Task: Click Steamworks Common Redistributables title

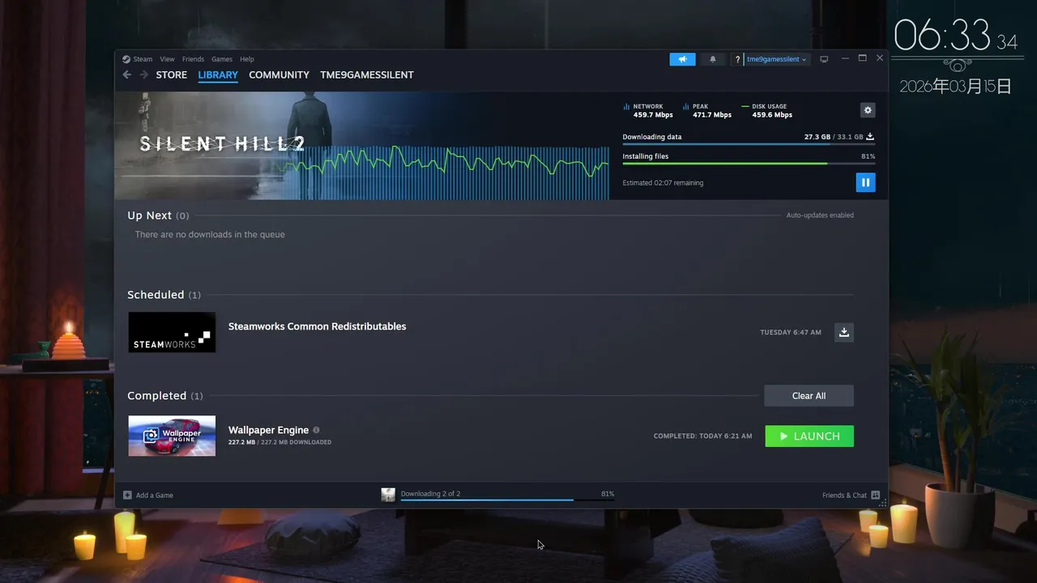Action: click(x=317, y=326)
